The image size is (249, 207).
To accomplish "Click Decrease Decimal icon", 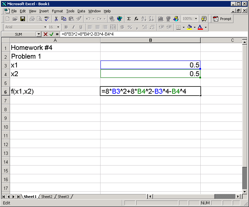I will click(152, 27).
